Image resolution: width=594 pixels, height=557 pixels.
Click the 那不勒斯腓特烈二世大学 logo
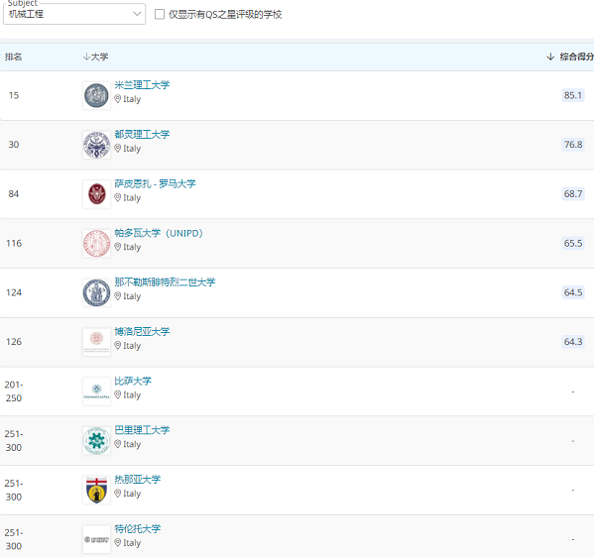coord(96,292)
